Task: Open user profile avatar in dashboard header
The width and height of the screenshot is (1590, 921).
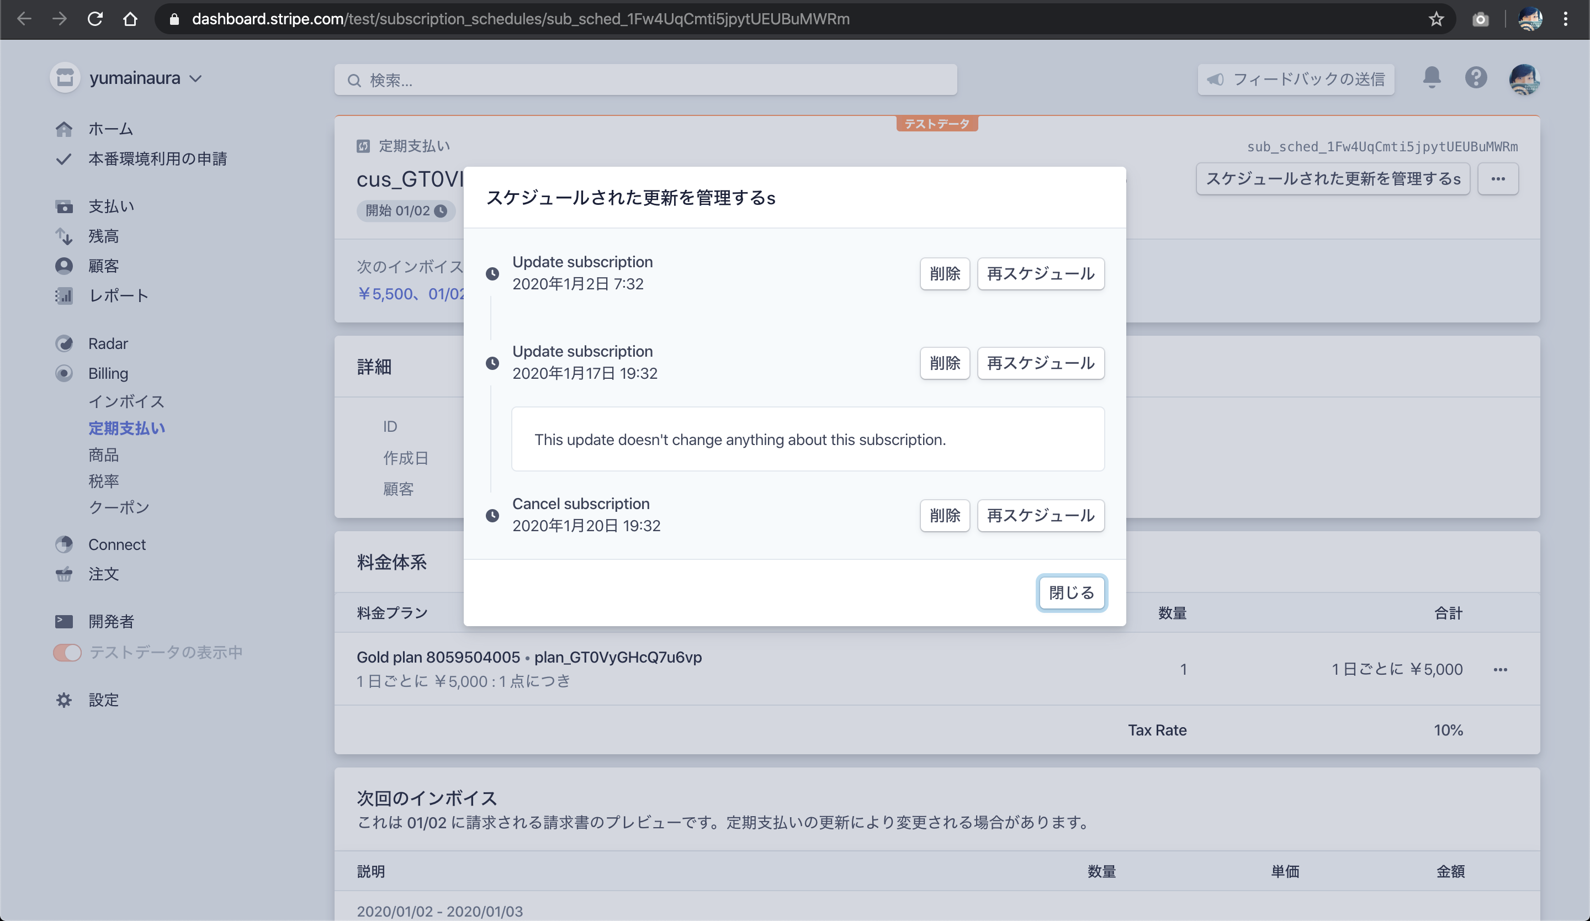Action: click(1524, 80)
